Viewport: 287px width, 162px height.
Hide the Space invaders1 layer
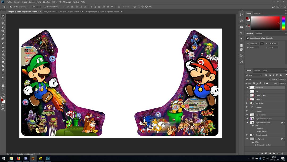247,135
